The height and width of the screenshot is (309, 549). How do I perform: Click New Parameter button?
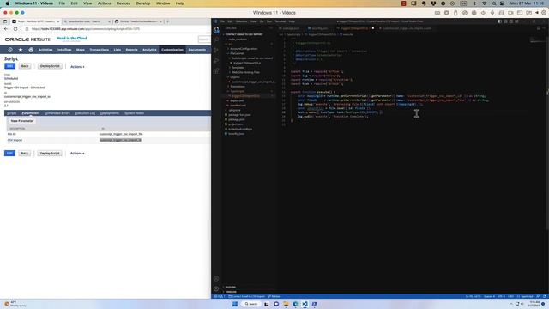click(22, 121)
